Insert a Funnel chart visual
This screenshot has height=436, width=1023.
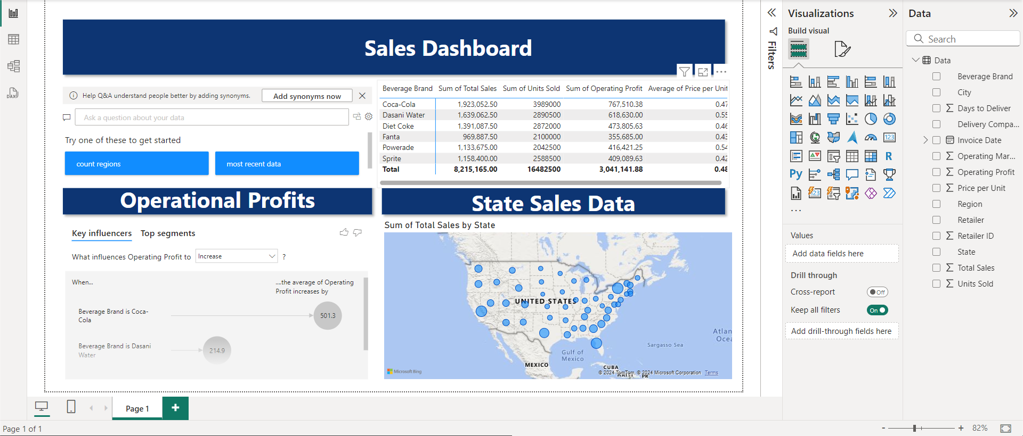tap(833, 119)
